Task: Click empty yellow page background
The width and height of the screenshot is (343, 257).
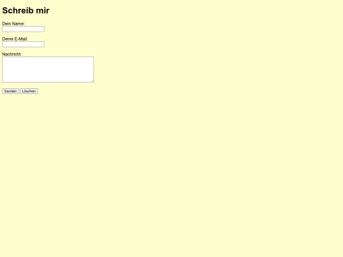Action: point(197,153)
